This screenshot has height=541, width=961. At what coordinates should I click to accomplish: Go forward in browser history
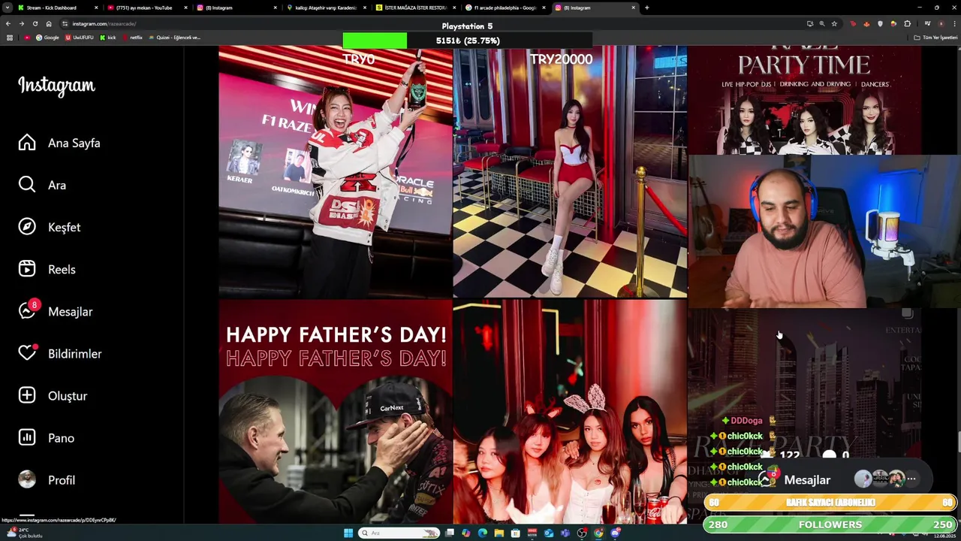(22, 24)
